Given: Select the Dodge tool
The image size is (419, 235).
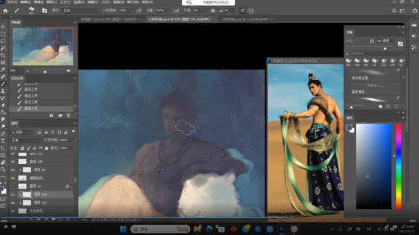Looking at the screenshot, I should click(3, 127).
